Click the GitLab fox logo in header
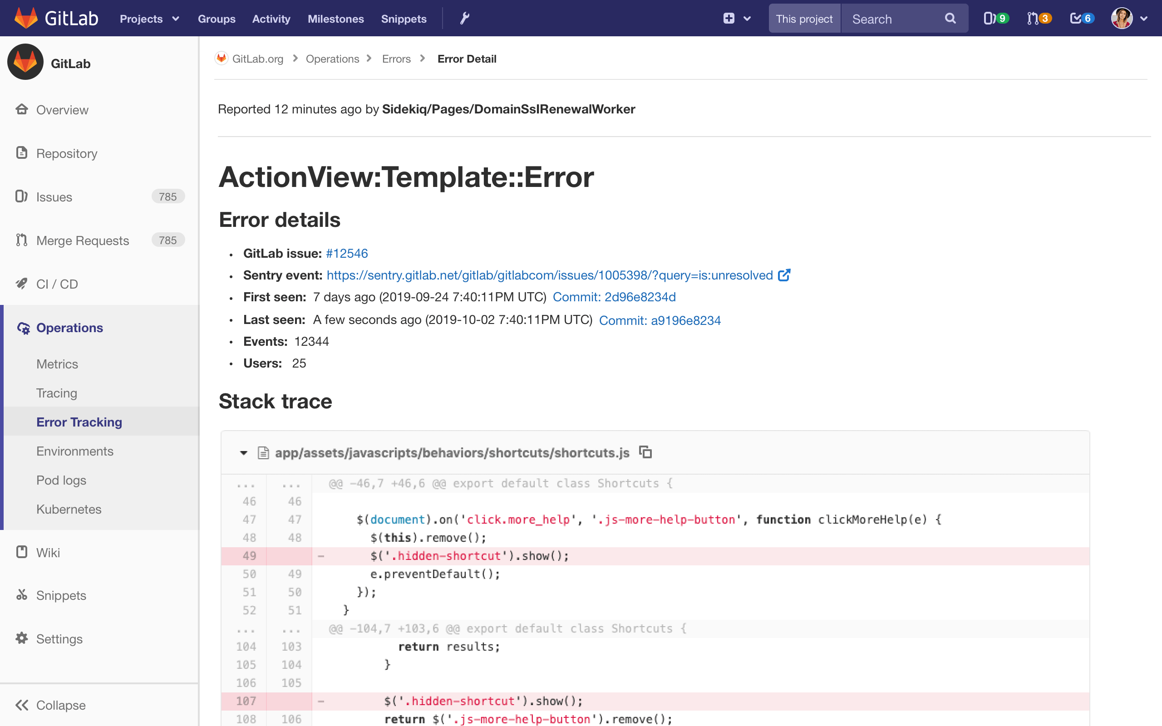 [26, 18]
